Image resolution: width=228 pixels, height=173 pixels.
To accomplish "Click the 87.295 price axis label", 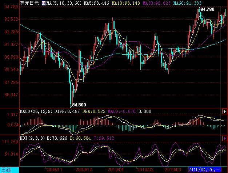I will (11, 83).
